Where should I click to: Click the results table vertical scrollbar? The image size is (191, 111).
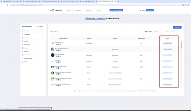pyautogui.click(x=181, y=45)
